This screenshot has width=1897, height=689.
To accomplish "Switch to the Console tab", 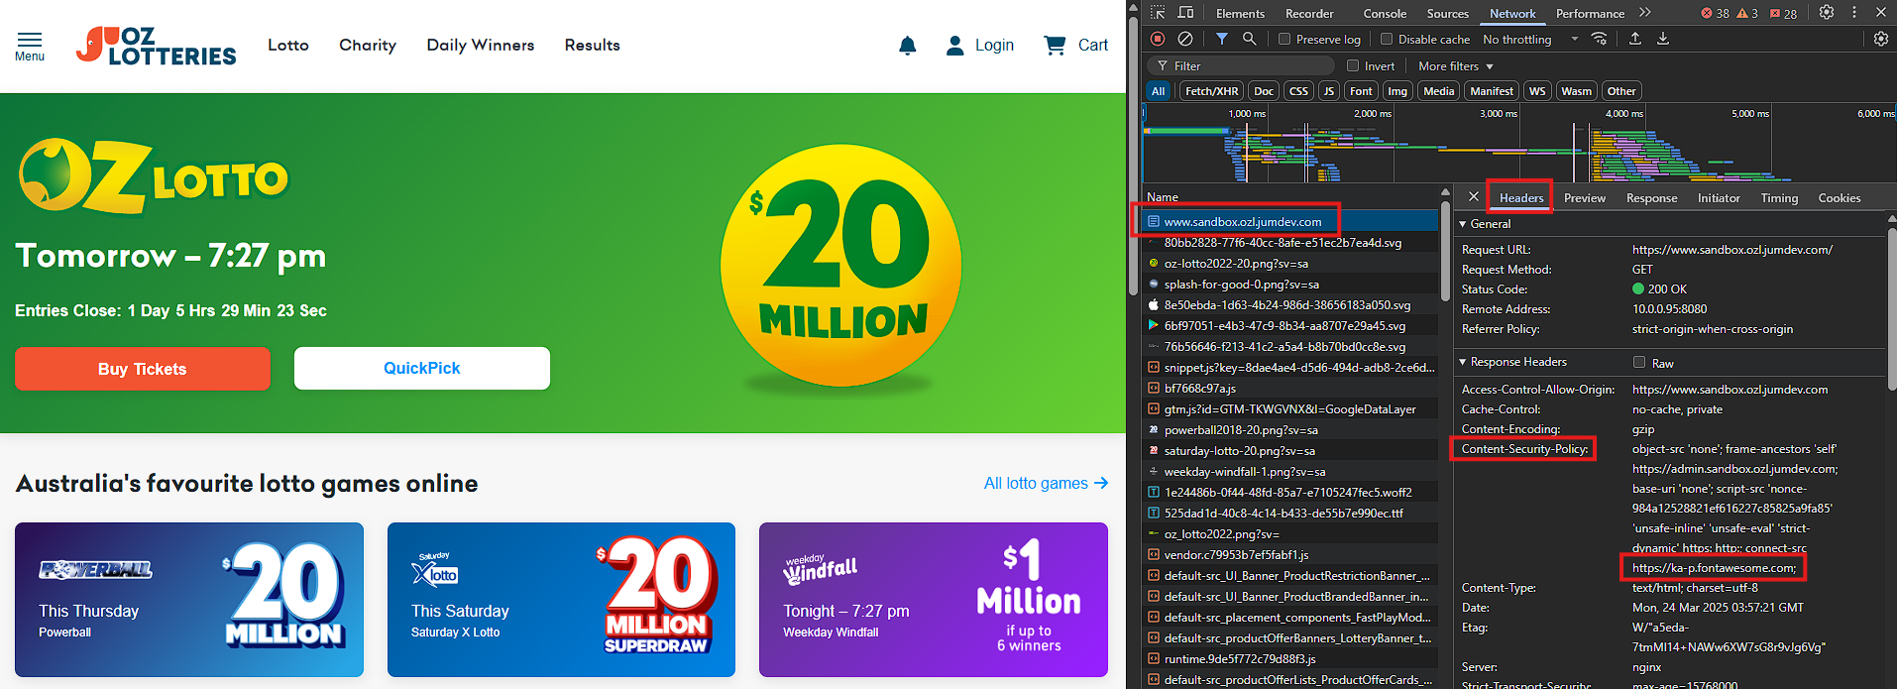I will click(1385, 13).
